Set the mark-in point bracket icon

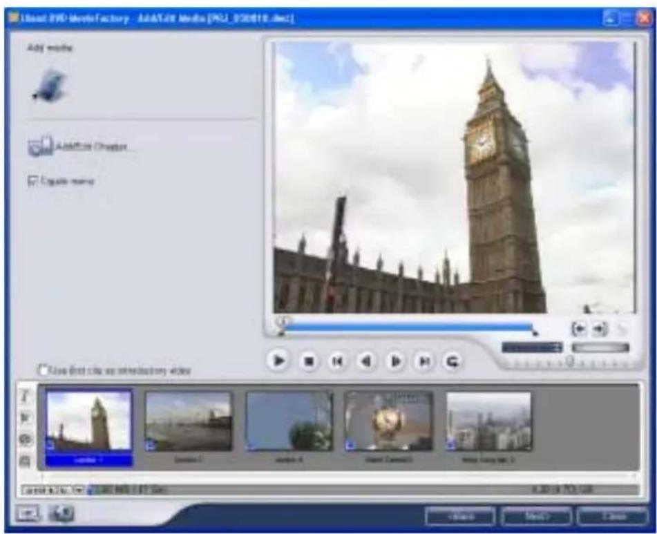(580, 330)
